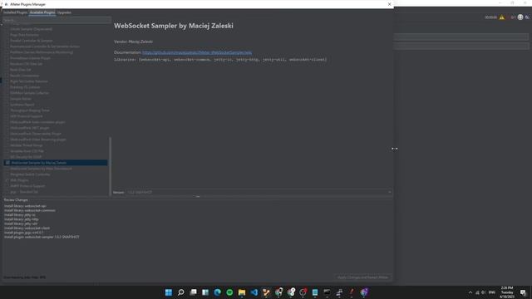
Task: Uncheck WebSocket Sampler by Maciej Zaleski
Action: tap(7, 163)
